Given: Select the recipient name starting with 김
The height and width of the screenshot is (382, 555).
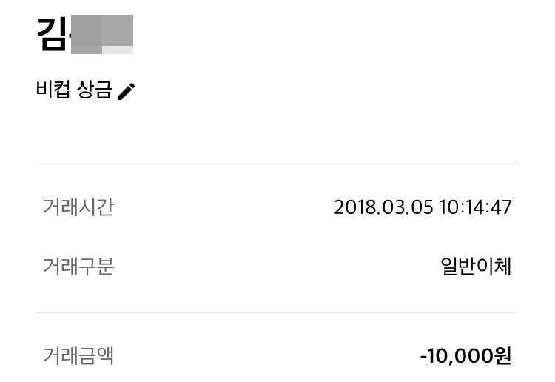Looking at the screenshot, I should 85,34.
